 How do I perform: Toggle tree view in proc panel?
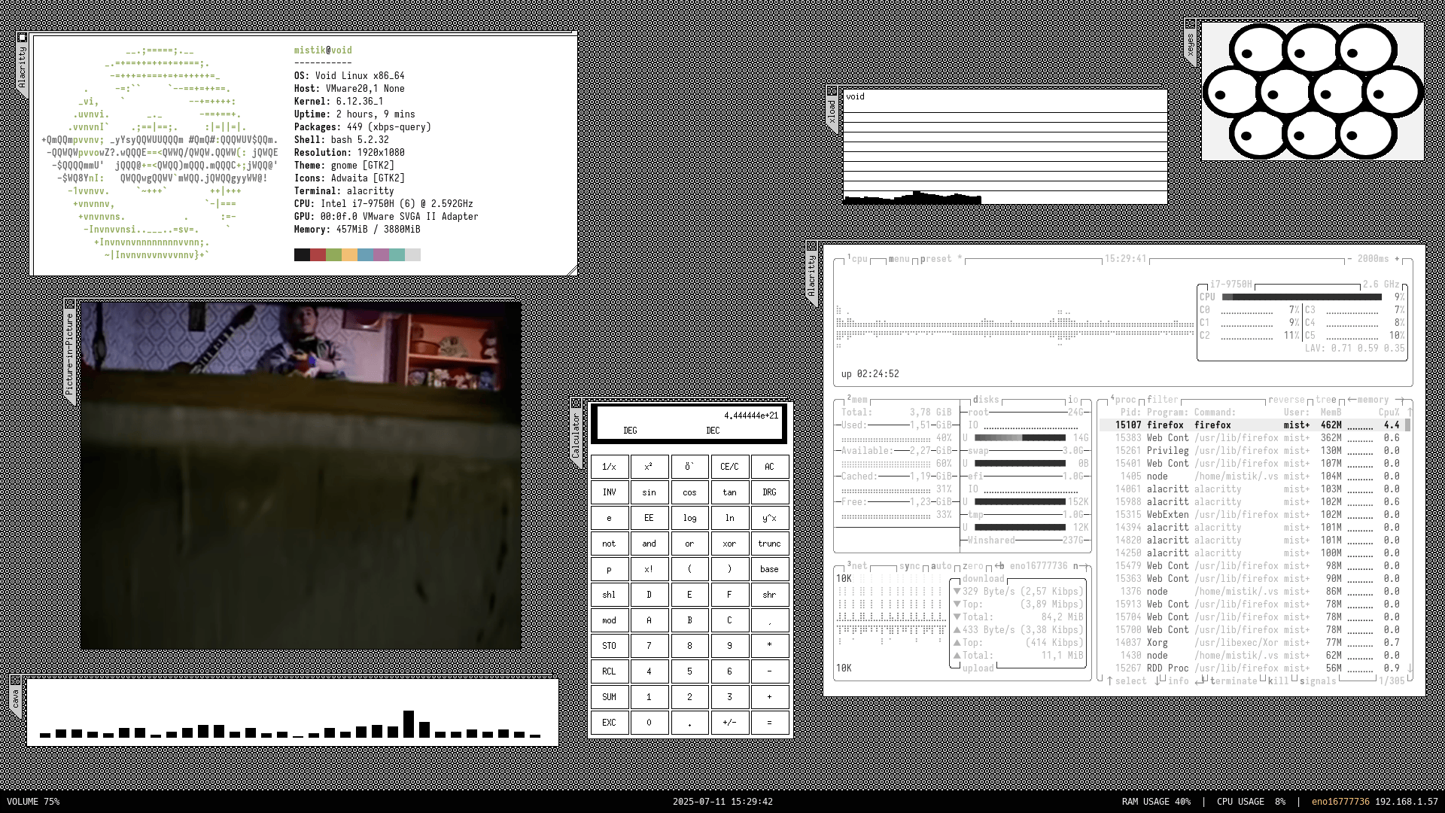click(x=1325, y=400)
